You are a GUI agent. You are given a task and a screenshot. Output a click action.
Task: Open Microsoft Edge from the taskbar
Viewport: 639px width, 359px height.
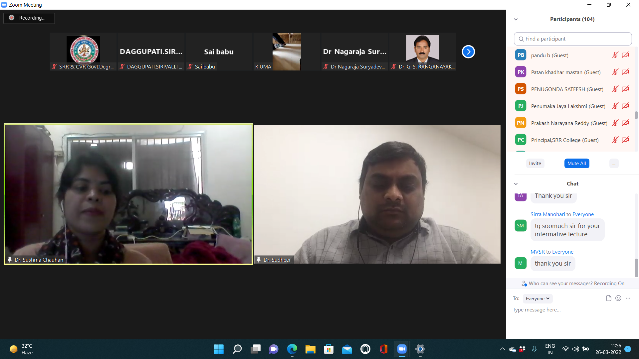292,349
